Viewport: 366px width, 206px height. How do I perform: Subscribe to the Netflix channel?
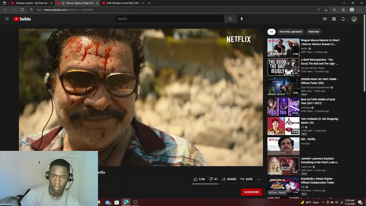pyautogui.click(x=252, y=192)
